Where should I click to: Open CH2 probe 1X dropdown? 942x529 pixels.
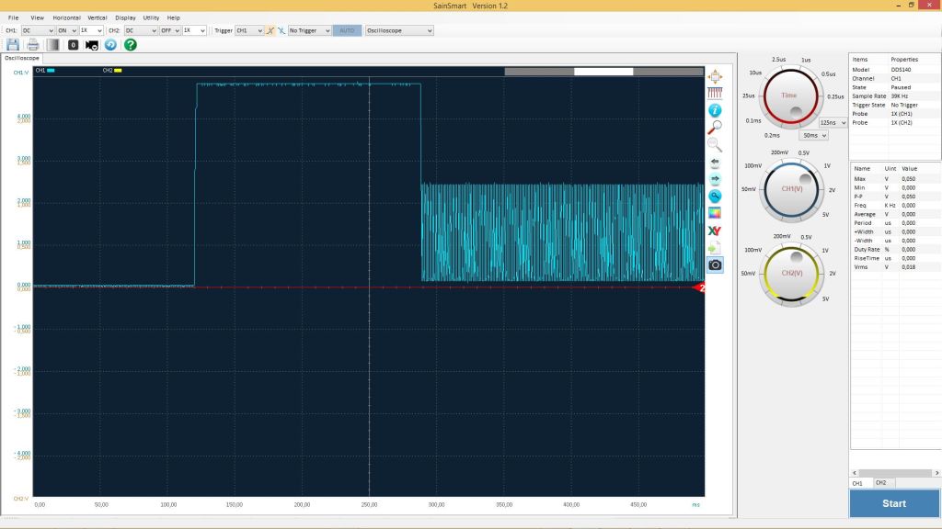194,30
